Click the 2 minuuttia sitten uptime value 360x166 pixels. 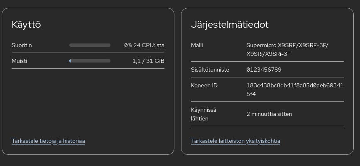[269, 114]
